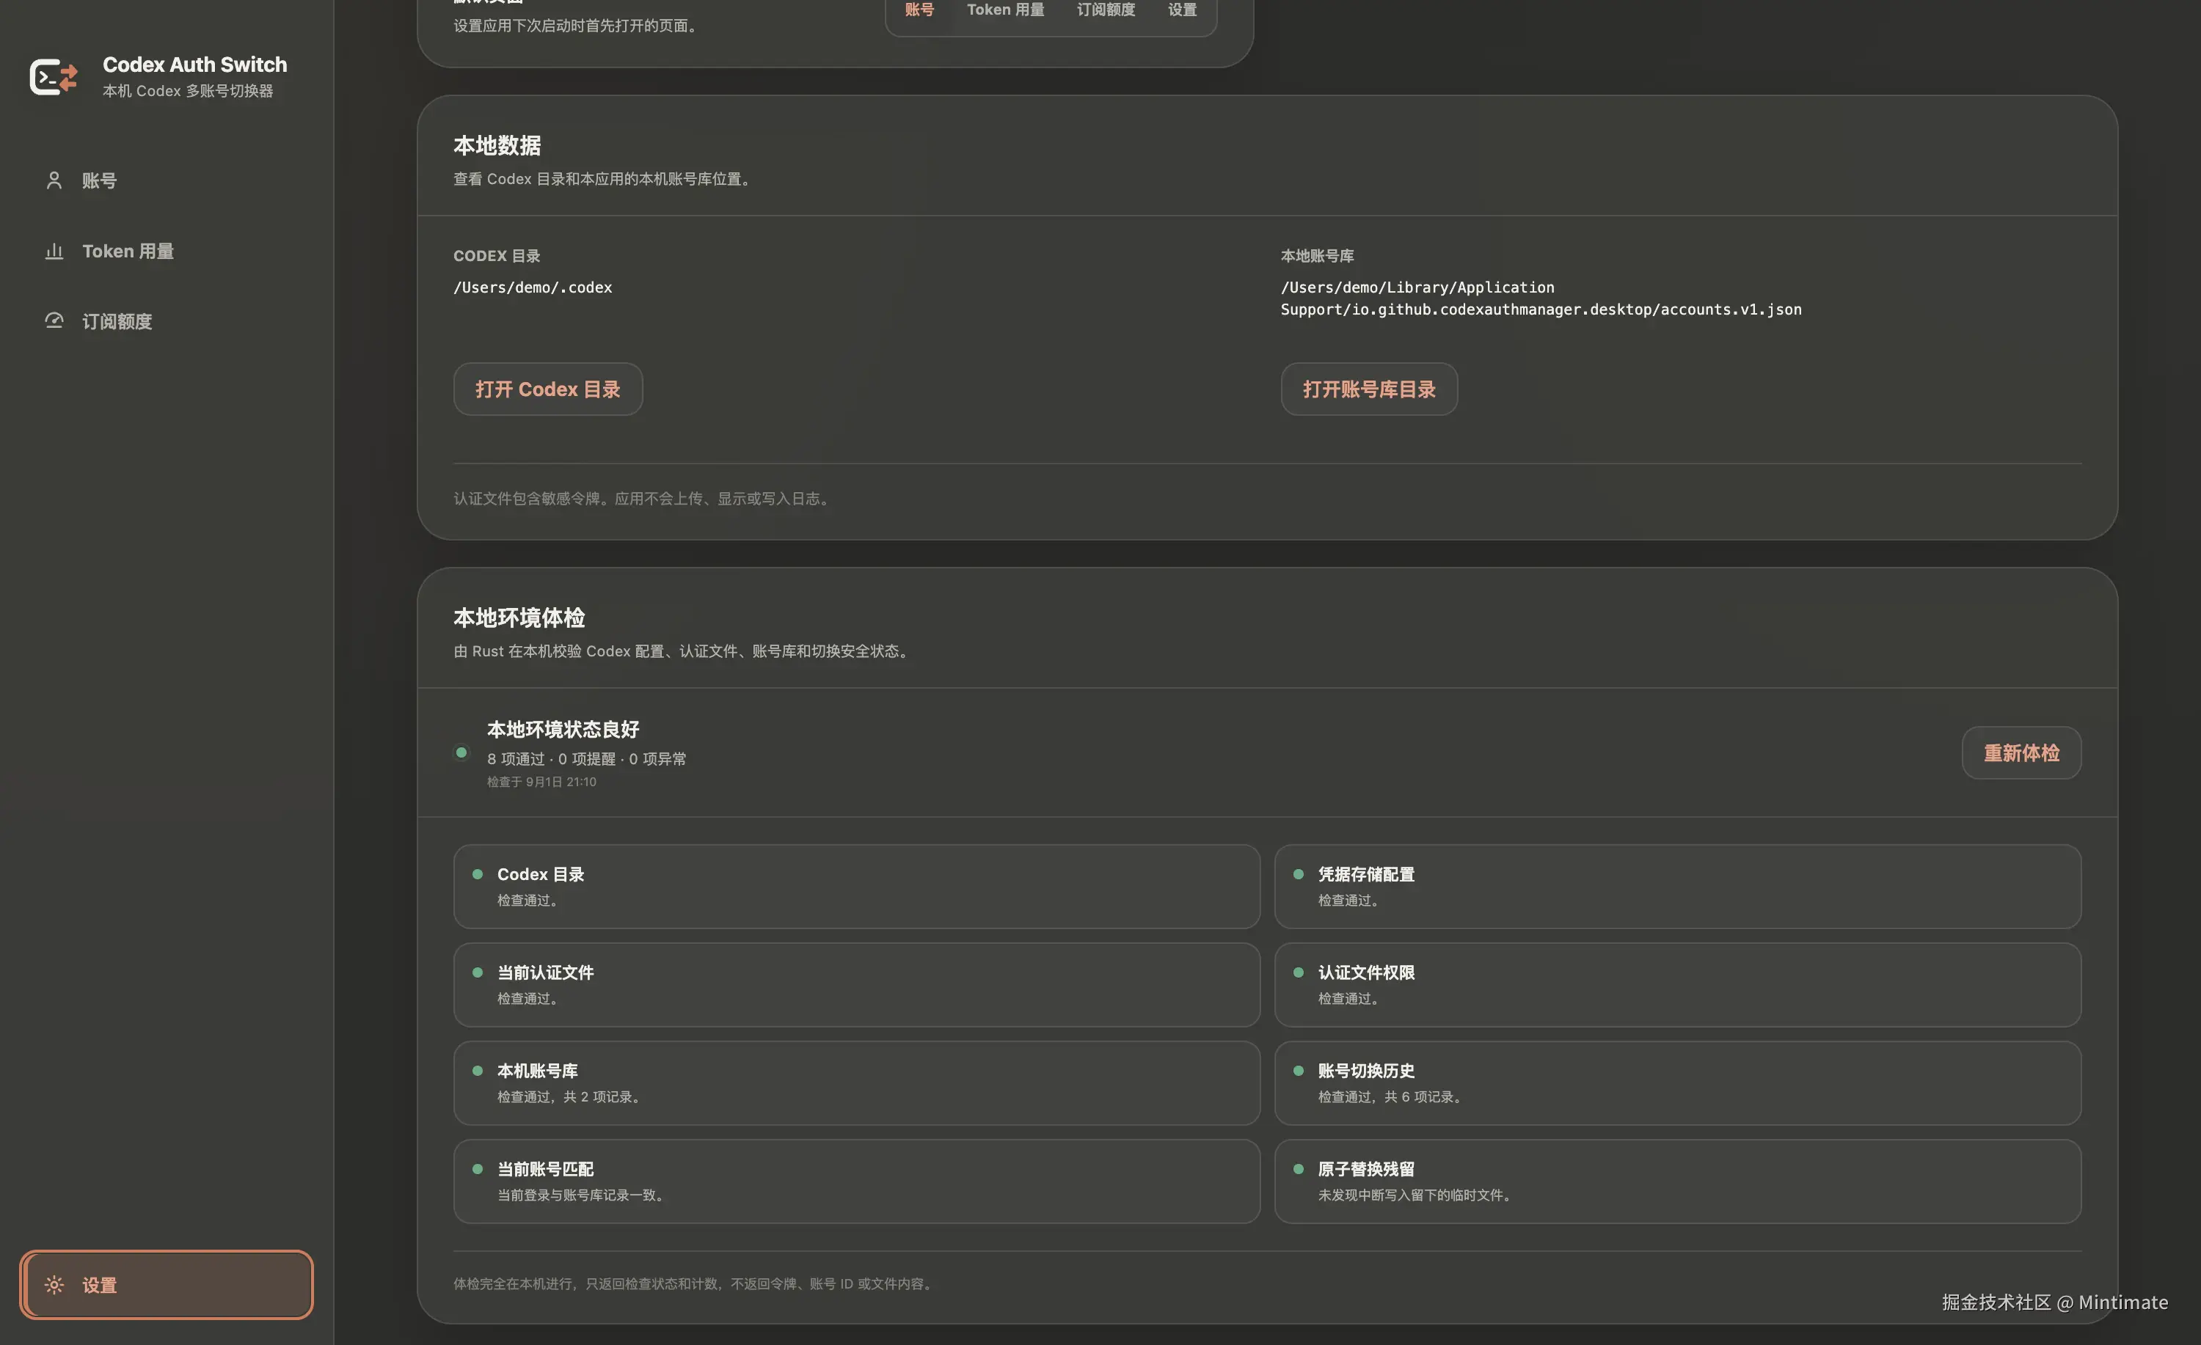Viewport: 2201px width, 1345px height.
Task: Click the accounts.v1.json library path text
Action: pyautogui.click(x=1541, y=298)
